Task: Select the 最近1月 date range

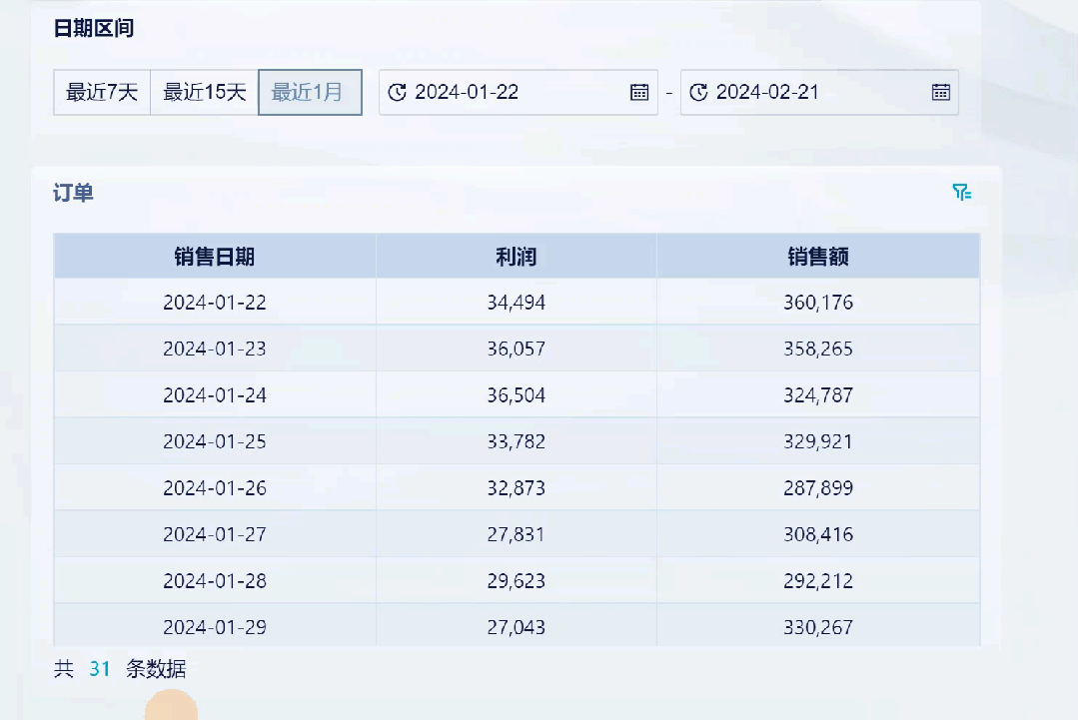Action: pyautogui.click(x=310, y=92)
